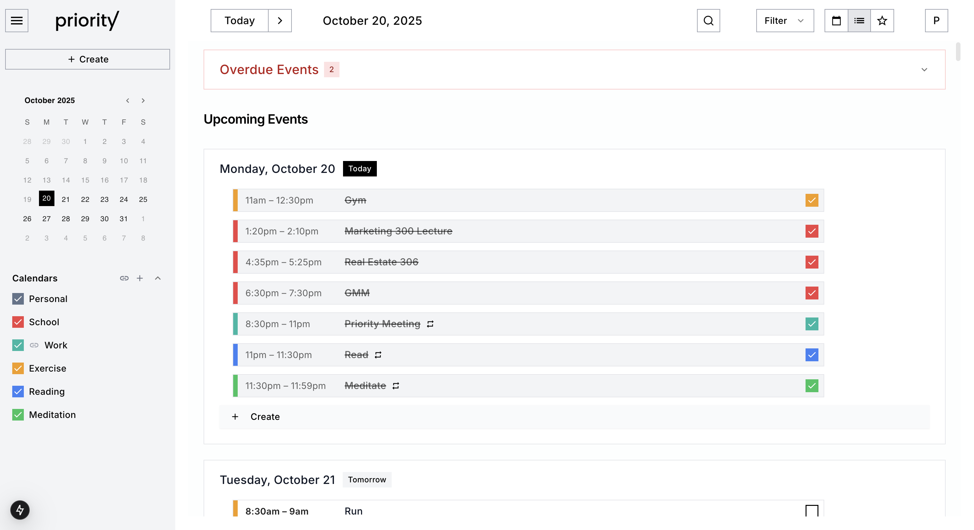The height and width of the screenshot is (530, 974).
Task: Click the search icon
Action: point(708,20)
